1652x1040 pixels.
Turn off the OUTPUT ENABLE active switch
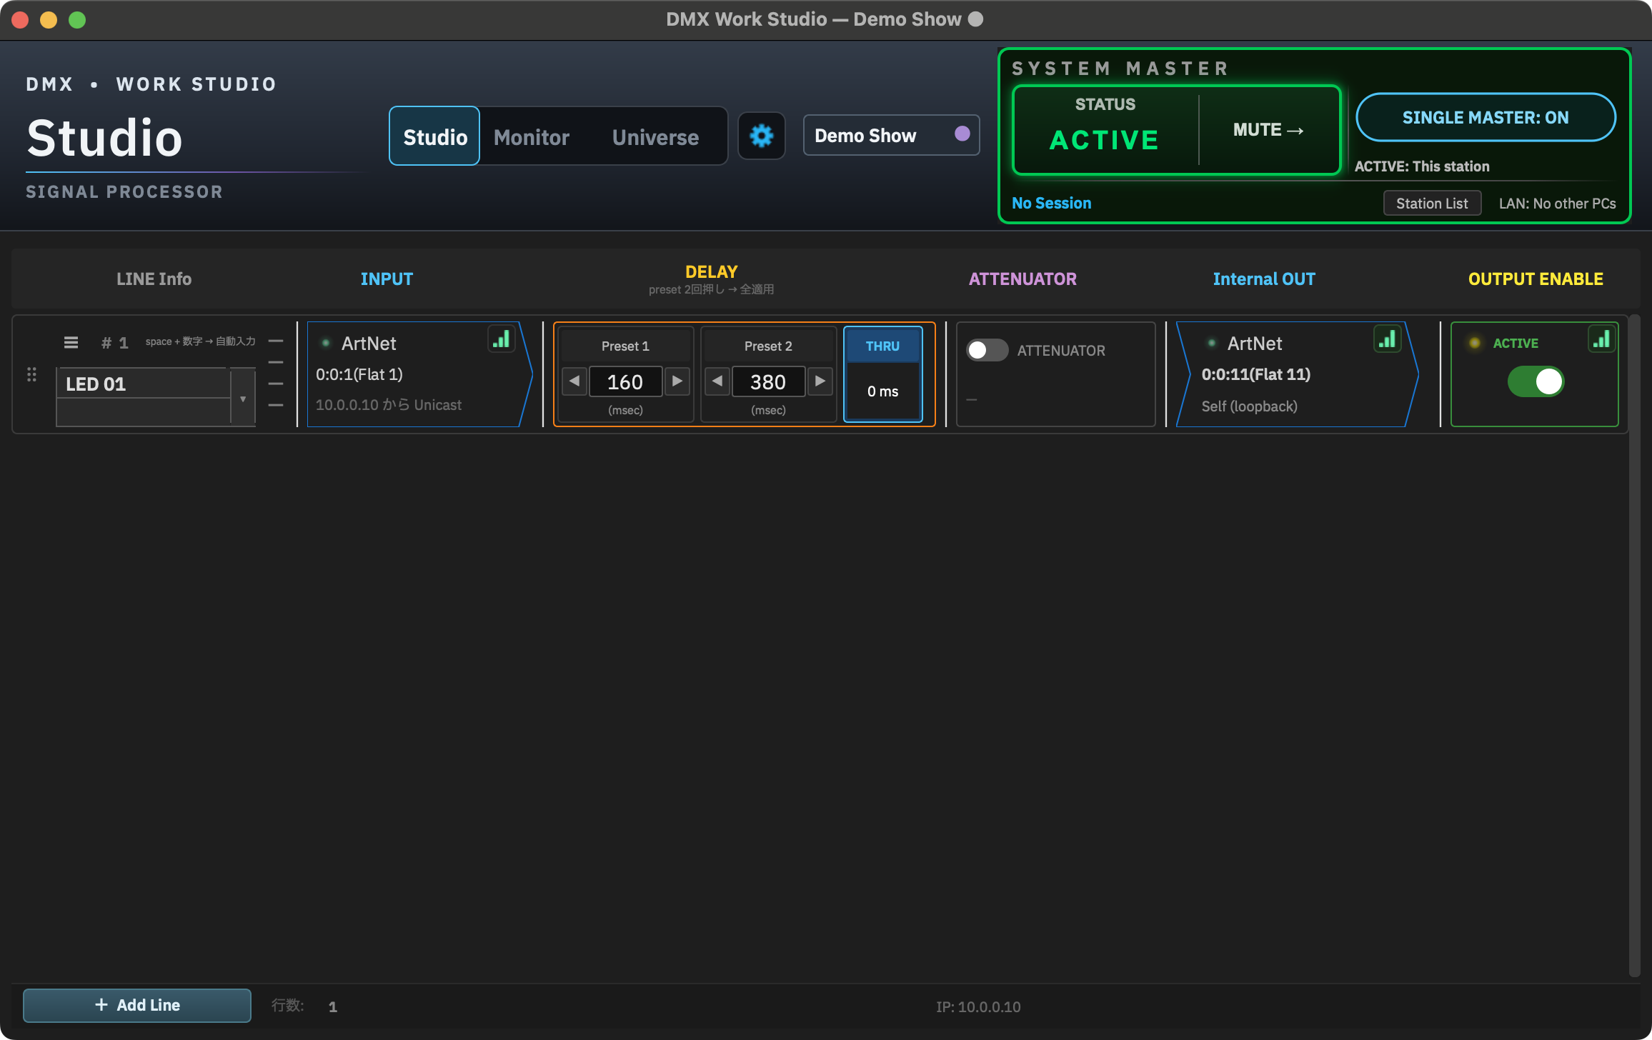[x=1536, y=381]
